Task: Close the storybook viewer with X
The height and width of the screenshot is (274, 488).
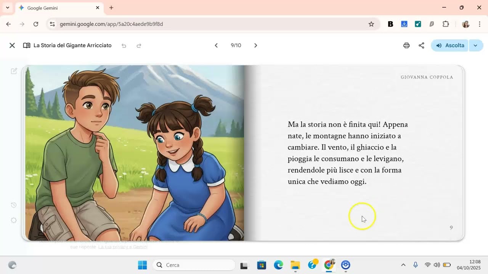Action: (x=12, y=45)
